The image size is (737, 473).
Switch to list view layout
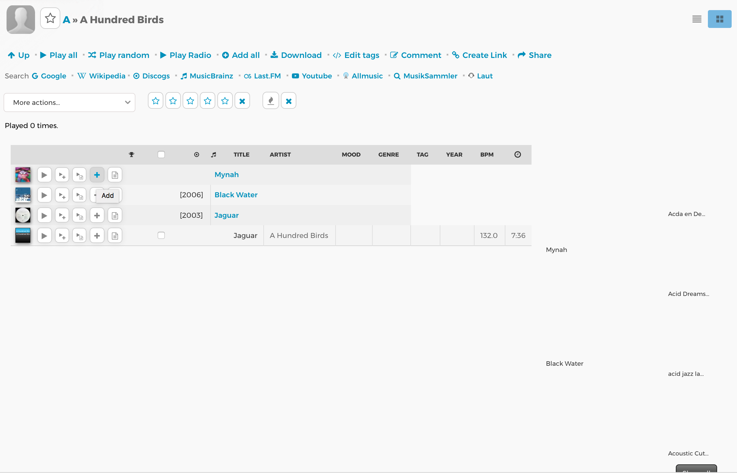697,19
